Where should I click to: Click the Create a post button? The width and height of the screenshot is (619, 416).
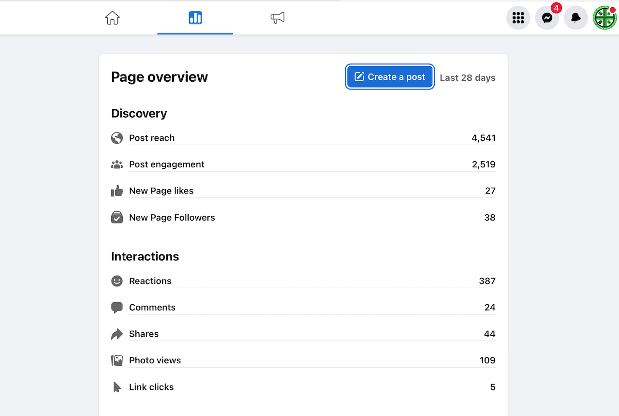click(x=390, y=77)
